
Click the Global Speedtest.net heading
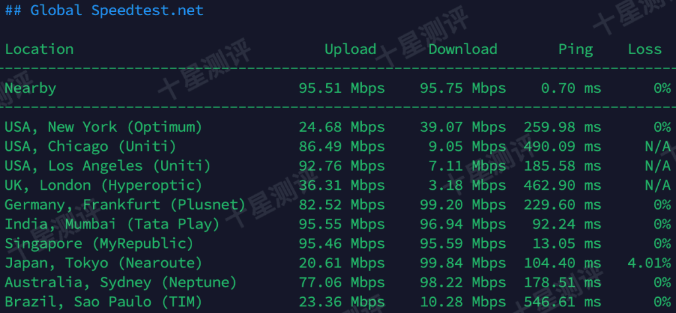[104, 11]
